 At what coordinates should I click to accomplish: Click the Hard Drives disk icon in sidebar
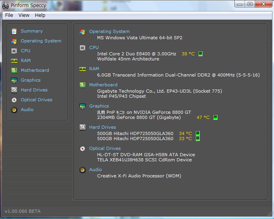[x=14, y=90]
